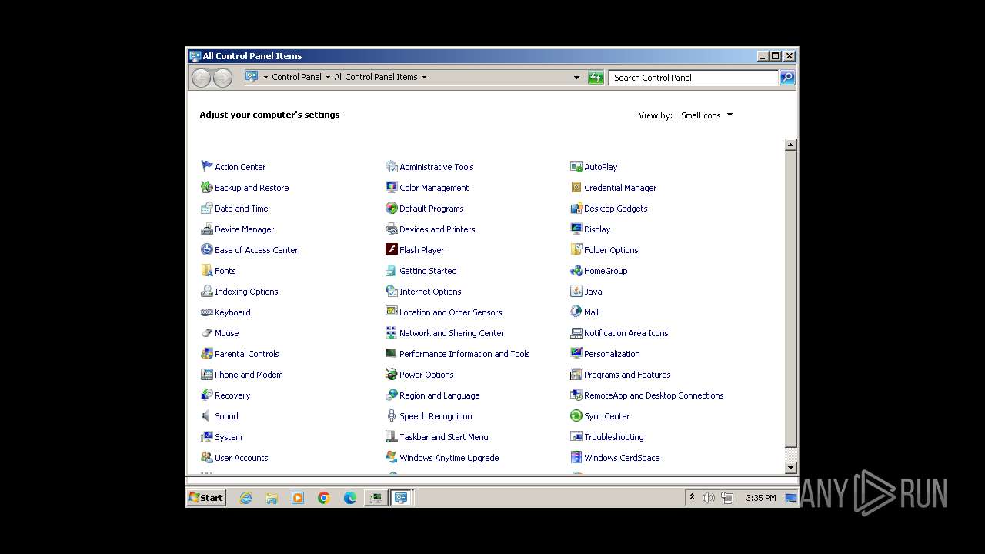Open the Parental Controls link
Image resolution: width=985 pixels, height=554 pixels.
tap(246, 354)
